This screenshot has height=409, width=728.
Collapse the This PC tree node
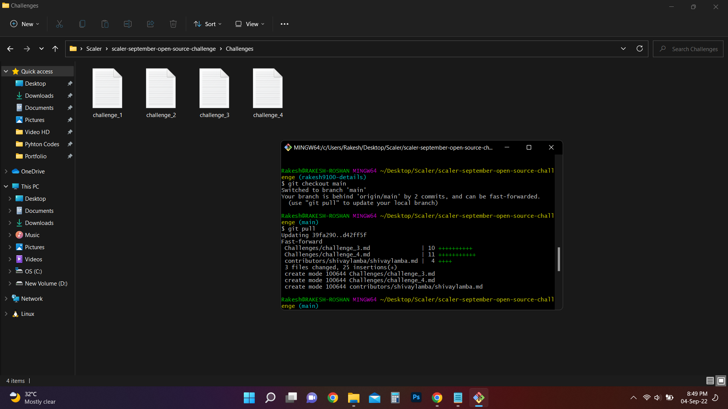click(x=6, y=187)
